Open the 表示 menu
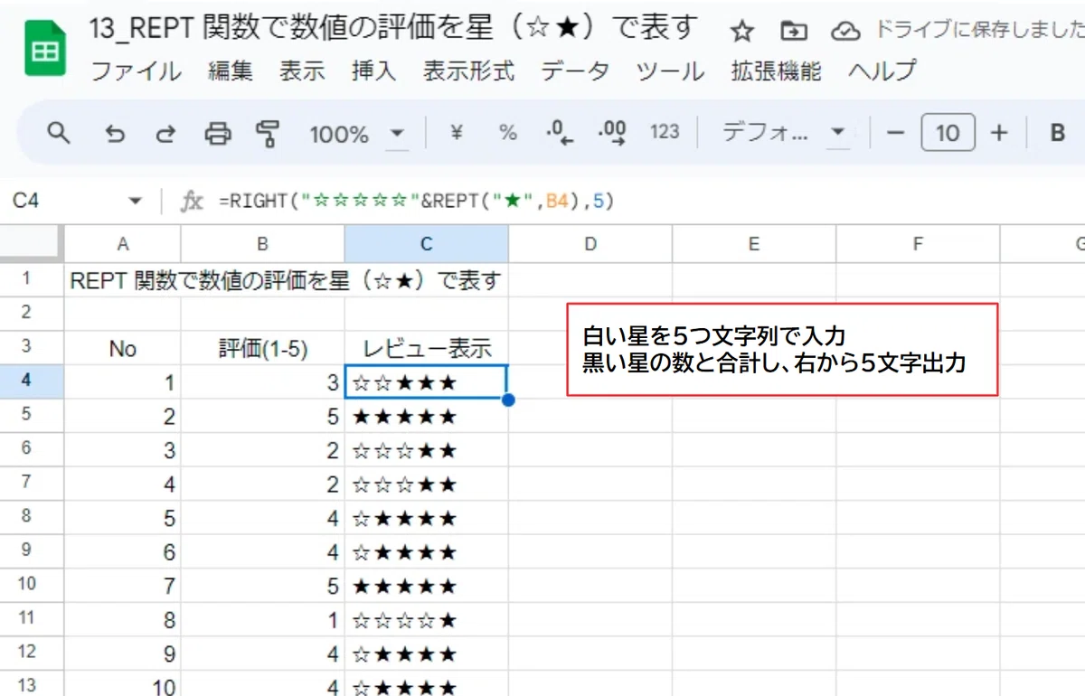 (303, 71)
